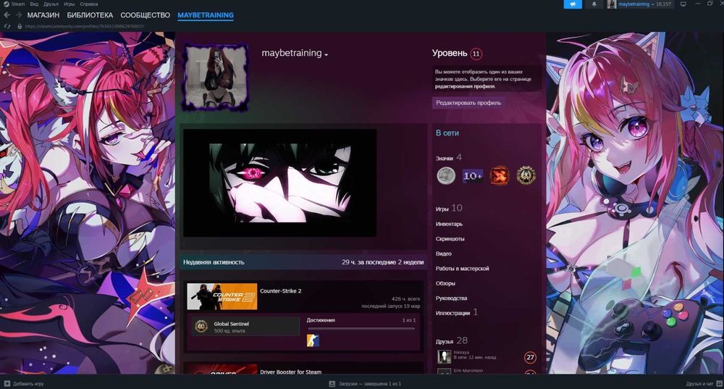
Task: Open the announcements megaphone icon
Action: (x=573, y=4)
